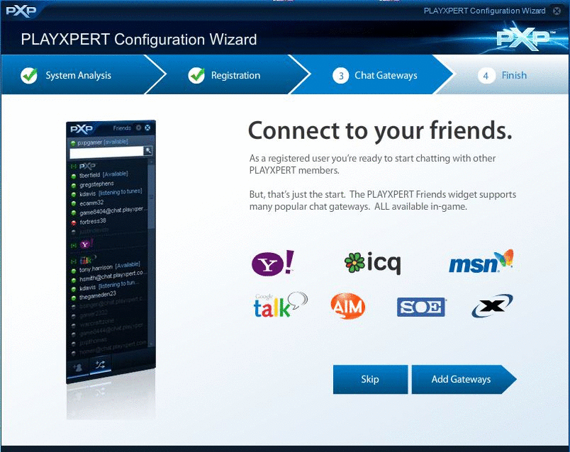The height and width of the screenshot is (452, 570).
Task: Click the 'PLAYXPERT Configuration Wizard' header title
Action: tap(139, 39)
